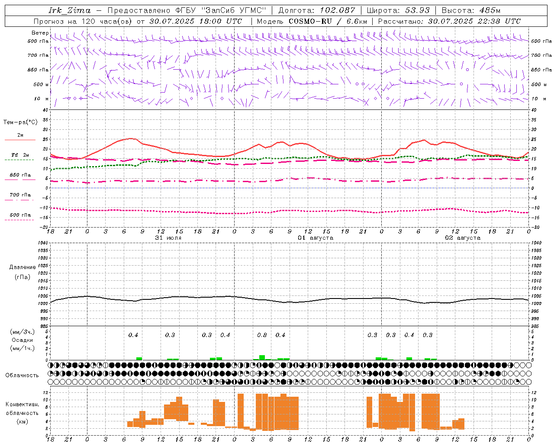
Task: Click the Долгота: 102.087 value in header
Action: [x=317, y=10]
